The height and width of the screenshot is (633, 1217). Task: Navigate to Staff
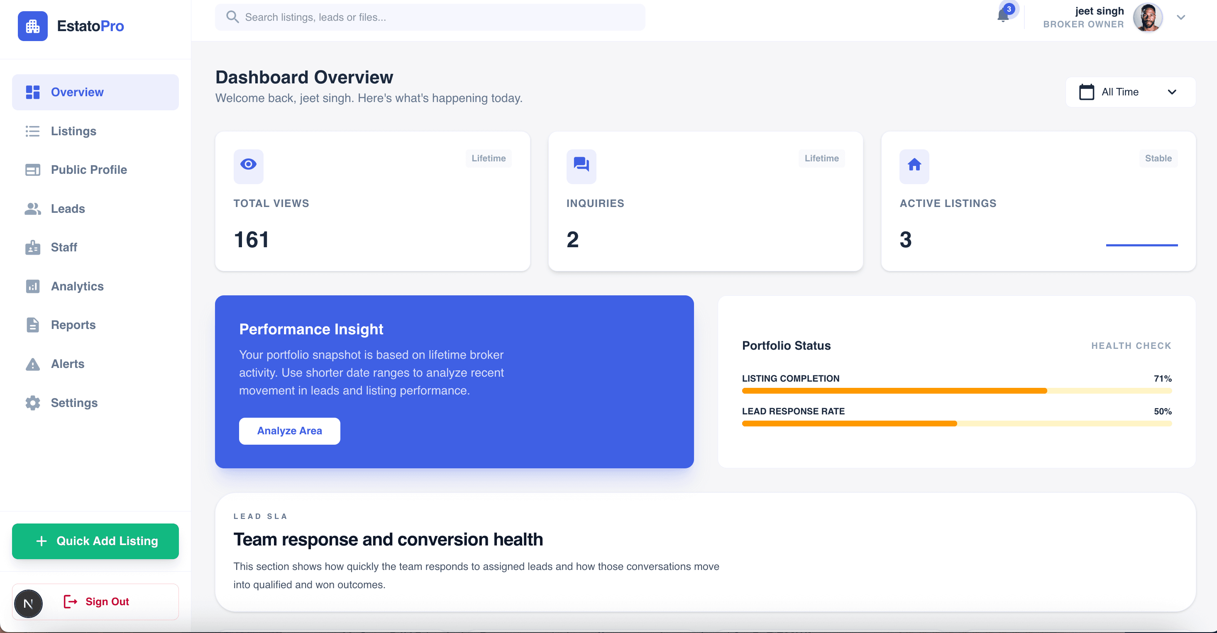pyautogui.click(x=95, y=247)
